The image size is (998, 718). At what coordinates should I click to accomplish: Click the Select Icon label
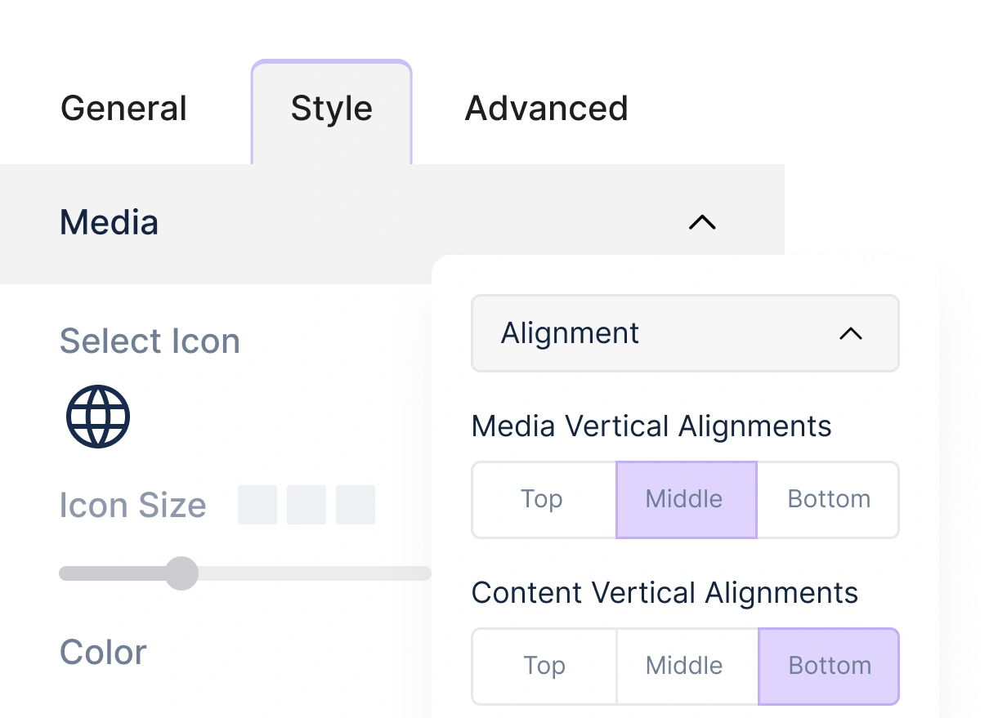[x=150, y=341]
